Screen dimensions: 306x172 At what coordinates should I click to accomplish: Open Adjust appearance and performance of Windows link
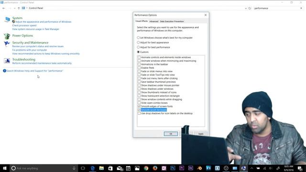(44, 22)
